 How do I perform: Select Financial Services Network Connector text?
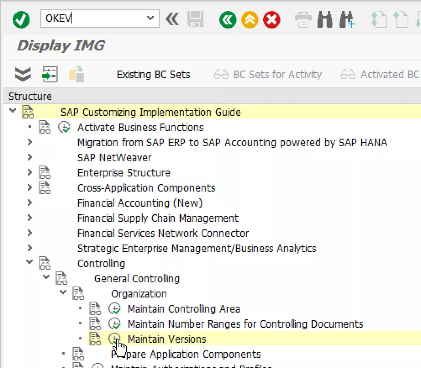click(163, 233)
